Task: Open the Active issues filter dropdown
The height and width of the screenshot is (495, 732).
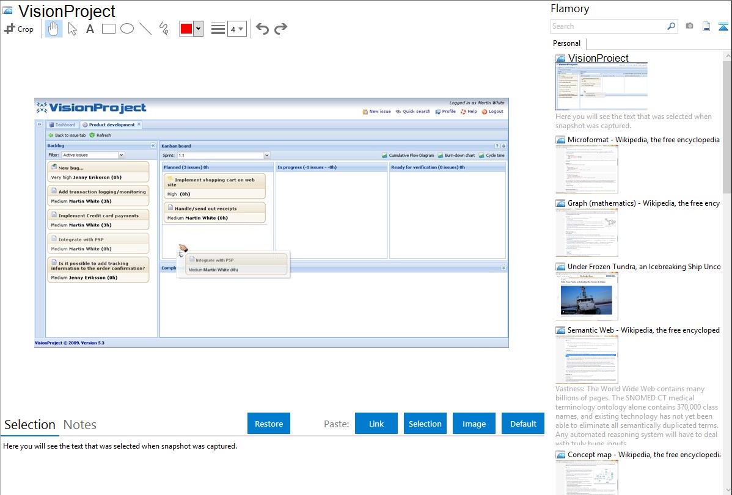Action: pyautogui.click(x=122, y=155)
